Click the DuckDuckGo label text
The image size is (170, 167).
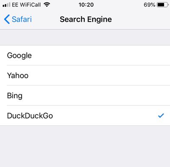(30, 116)
